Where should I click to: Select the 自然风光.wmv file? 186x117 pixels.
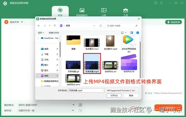click(73, 80)
